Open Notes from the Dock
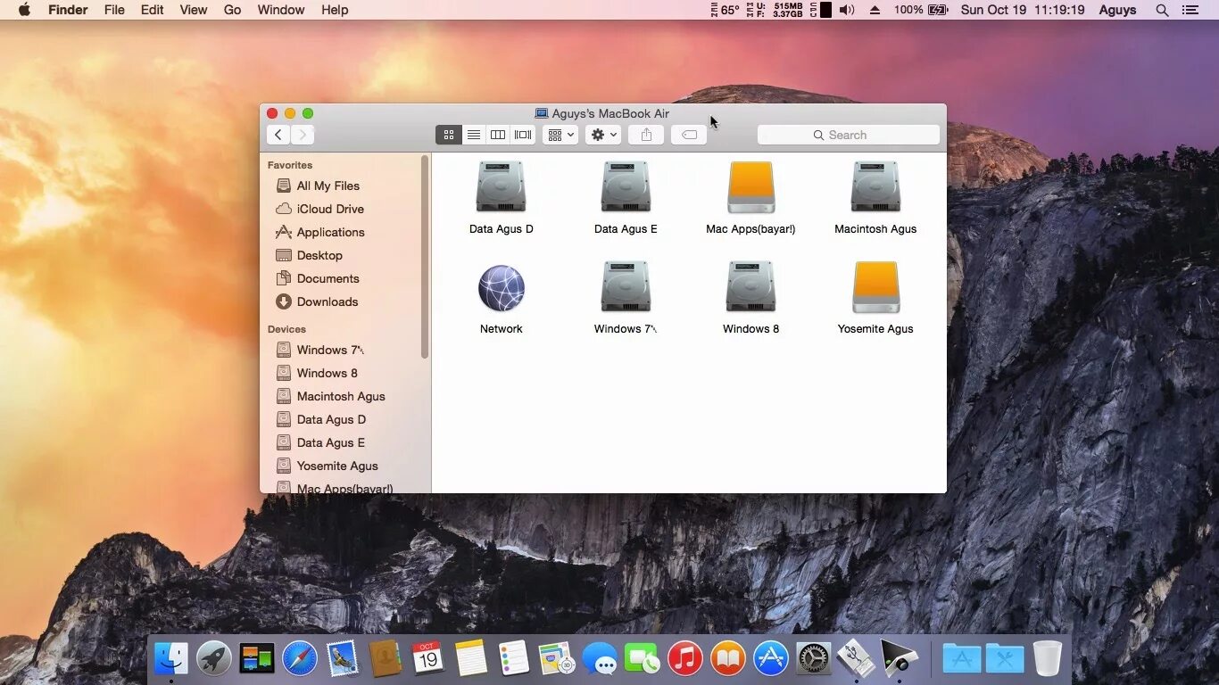This screenshot has width=1219, height=685. [471, 659]
